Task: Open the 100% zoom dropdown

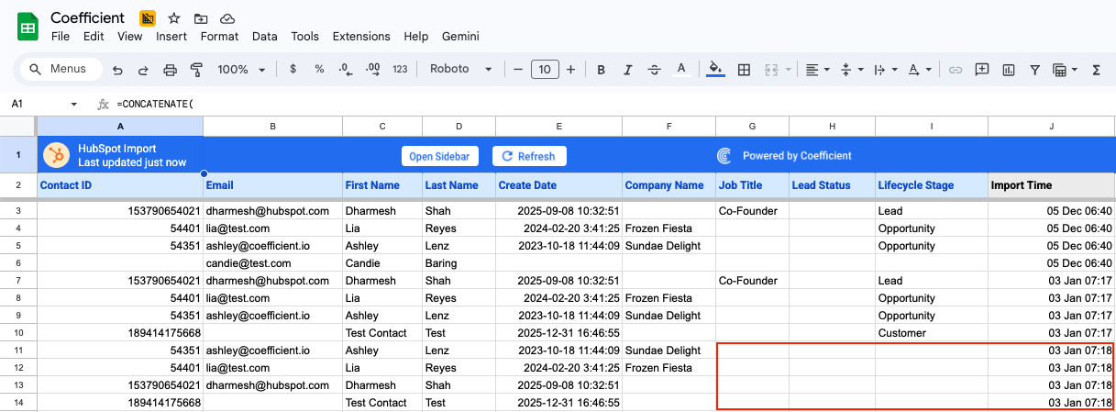Action: (241, 70)
